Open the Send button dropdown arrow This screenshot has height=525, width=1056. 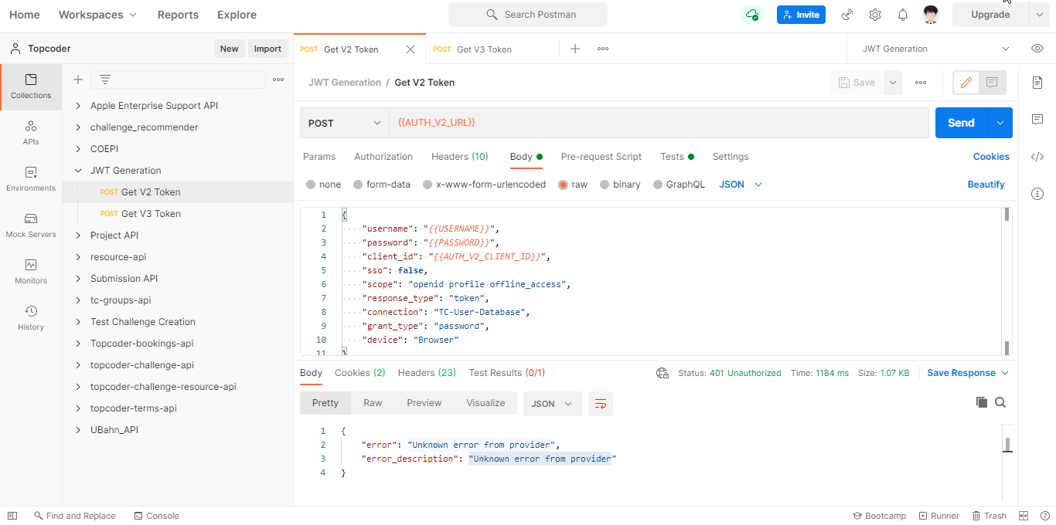(1000, 123)
